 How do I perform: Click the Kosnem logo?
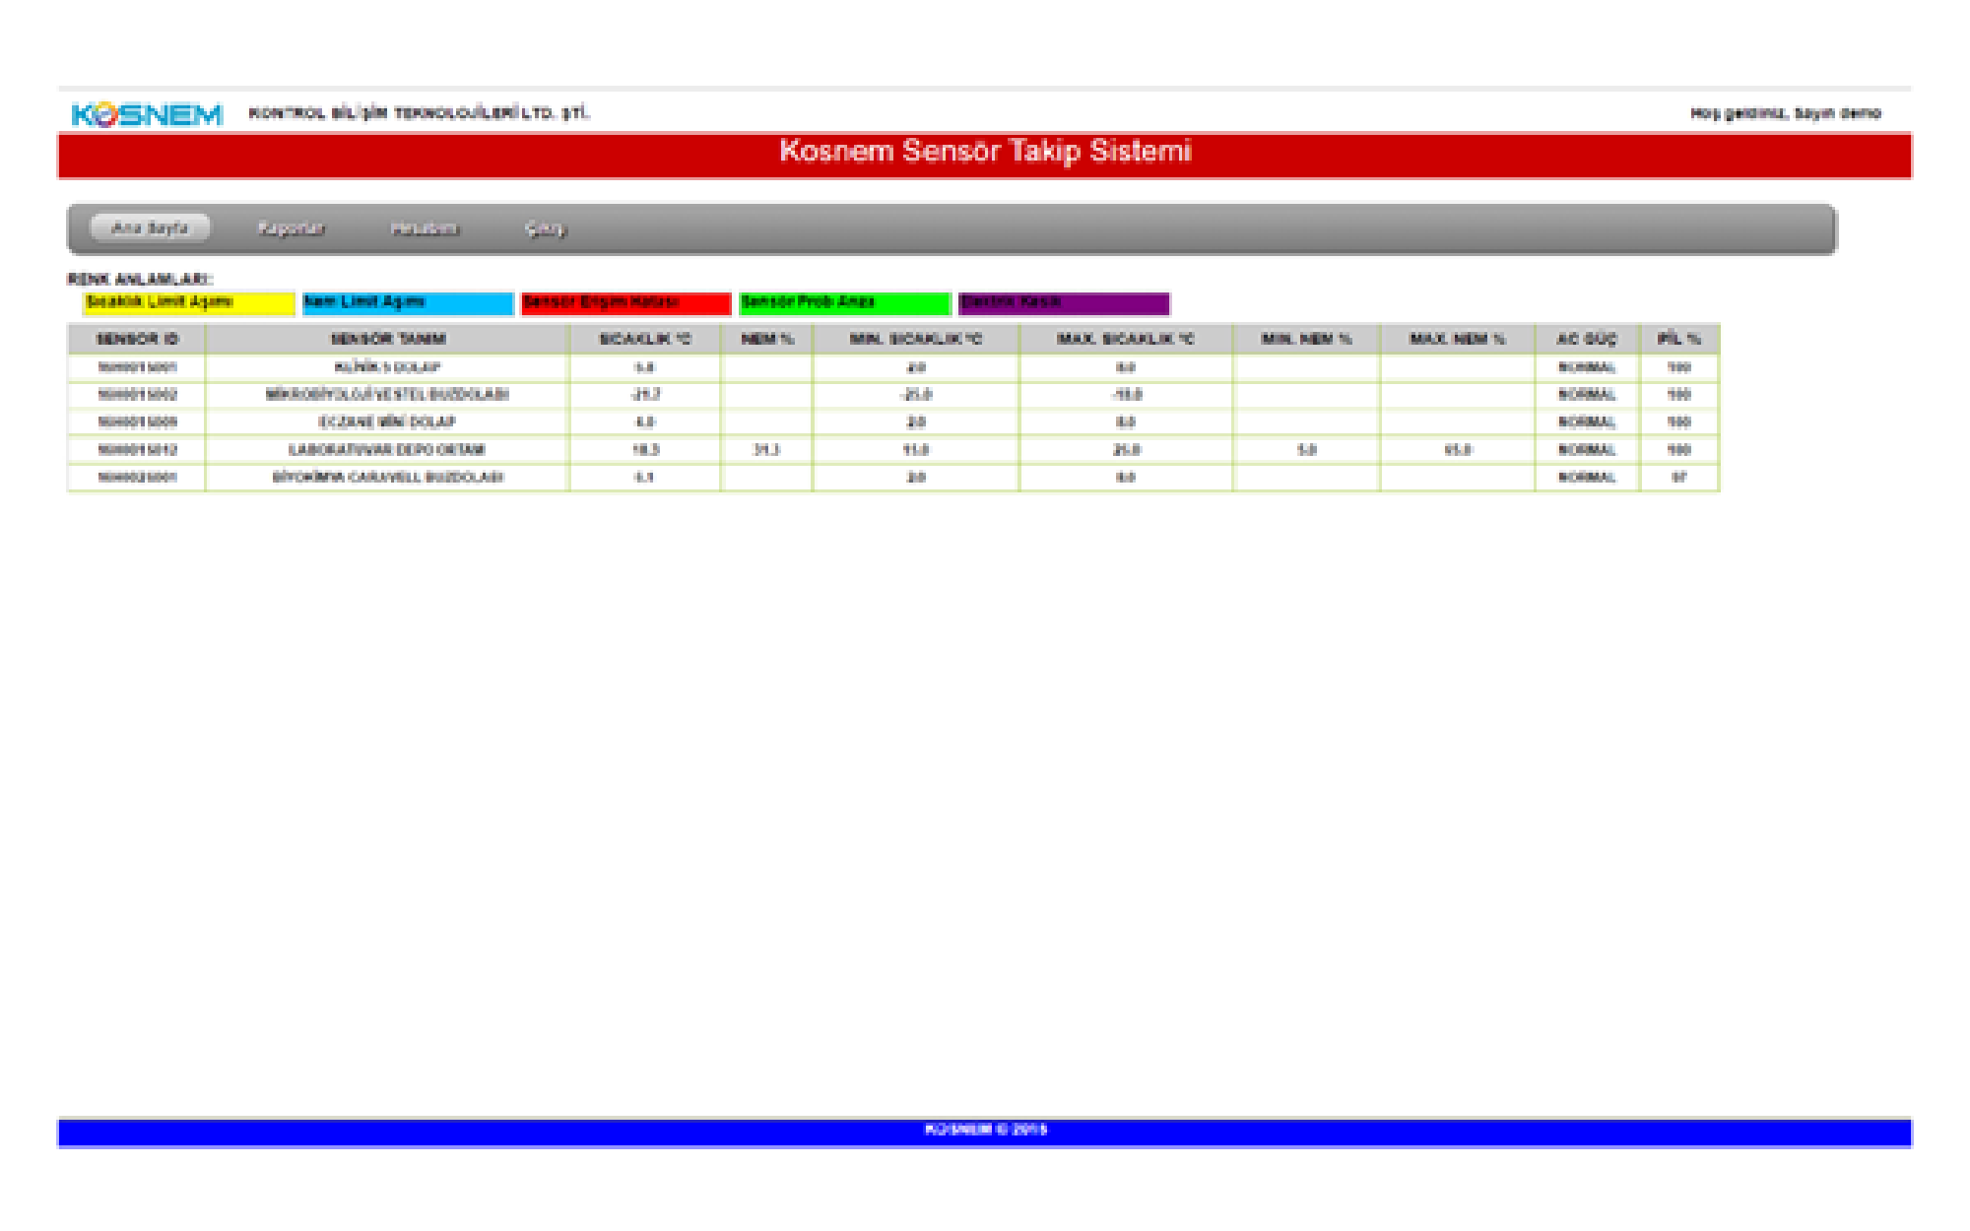click(x=148, y=114)
